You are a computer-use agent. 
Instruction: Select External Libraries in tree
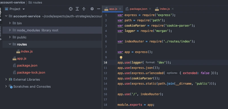pos(27,79)
